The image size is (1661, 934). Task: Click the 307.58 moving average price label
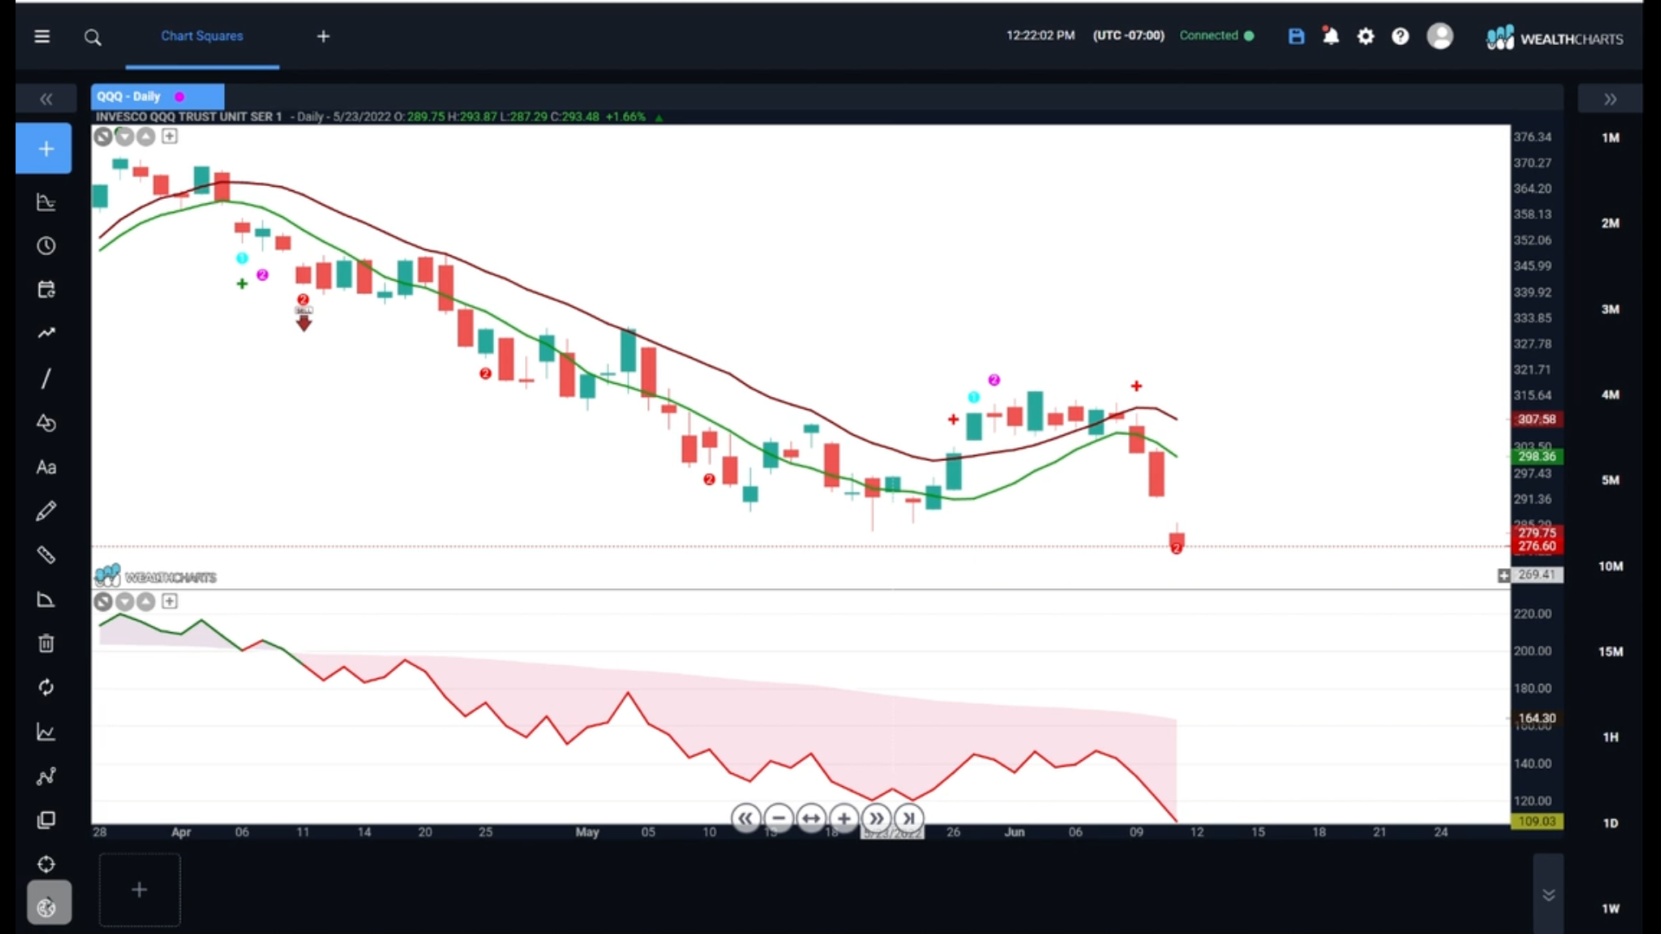coord(1536,419)
